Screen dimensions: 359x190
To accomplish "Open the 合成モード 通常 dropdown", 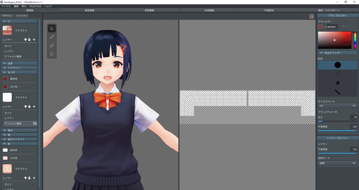I will pyautogui.click(x=337, y=163).
